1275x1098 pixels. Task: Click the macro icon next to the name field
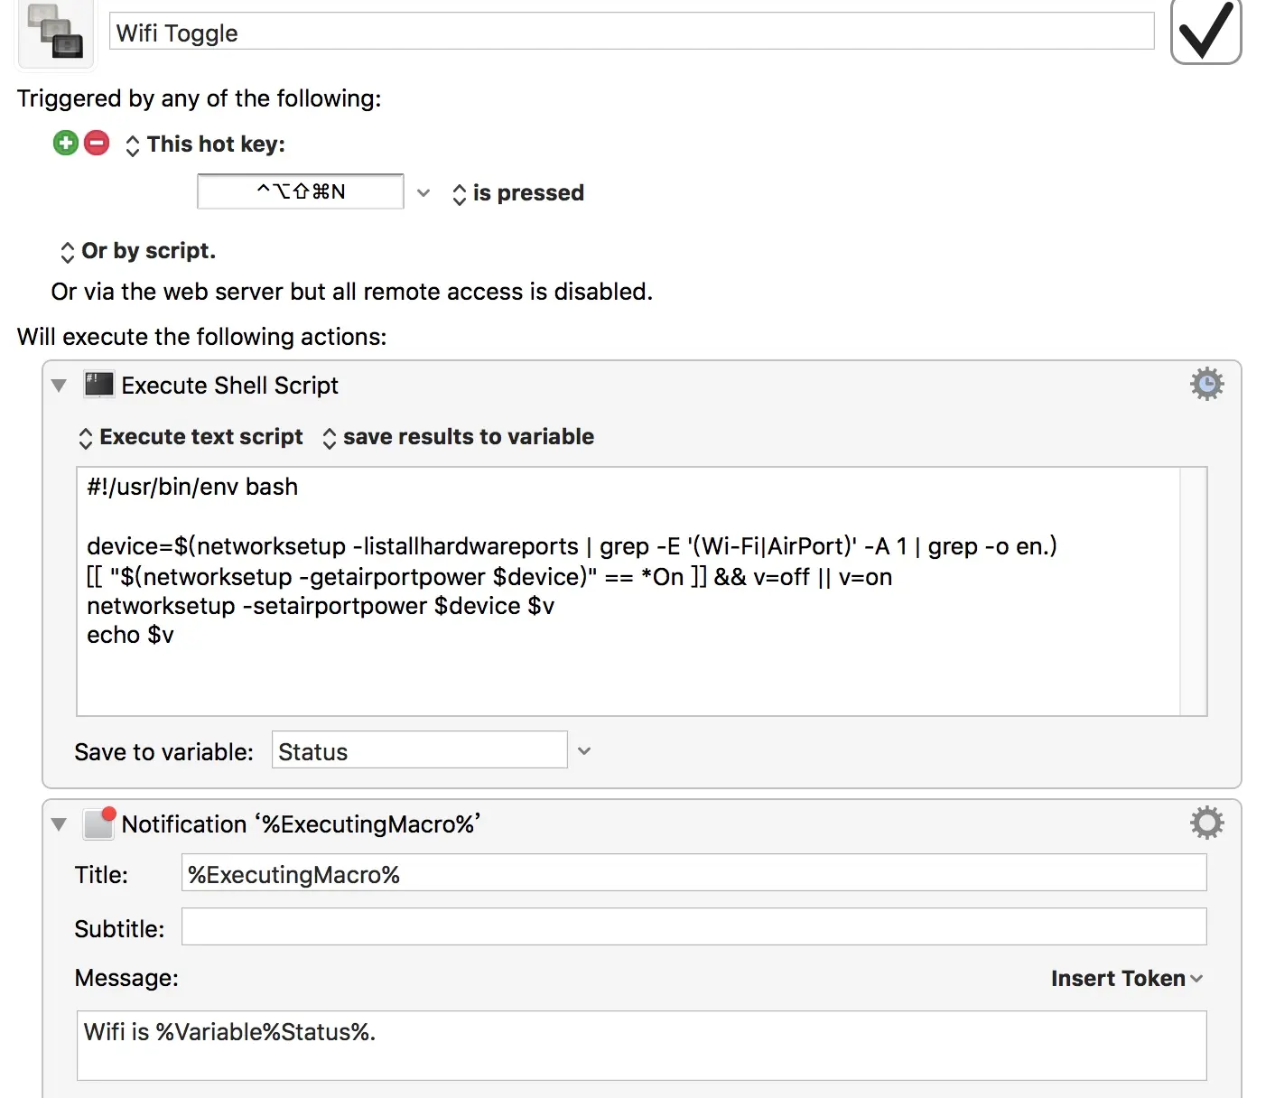tap(55, 33)
